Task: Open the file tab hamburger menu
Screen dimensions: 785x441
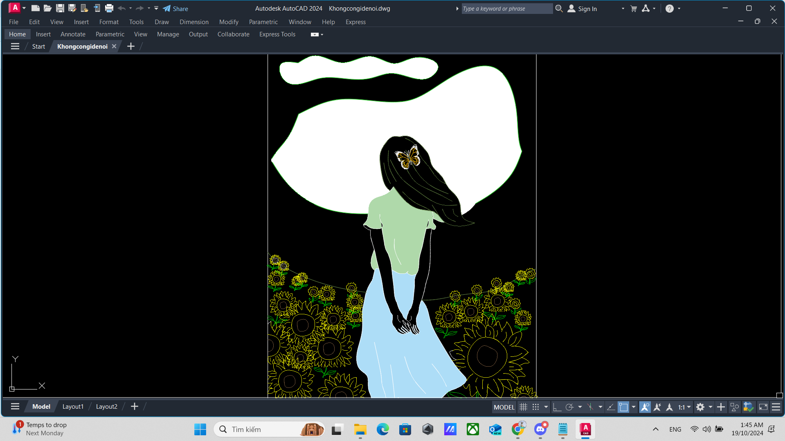Action: [x=15, y=46]
